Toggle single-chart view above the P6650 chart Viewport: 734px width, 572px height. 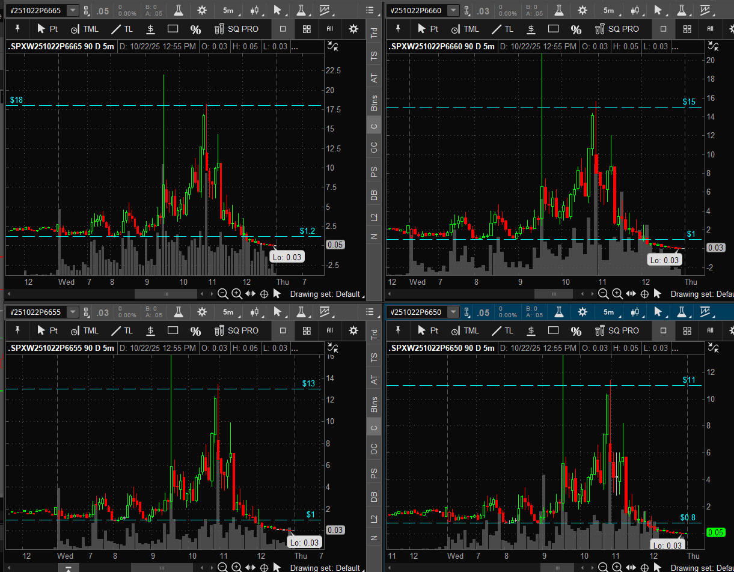tap(664, 330)
